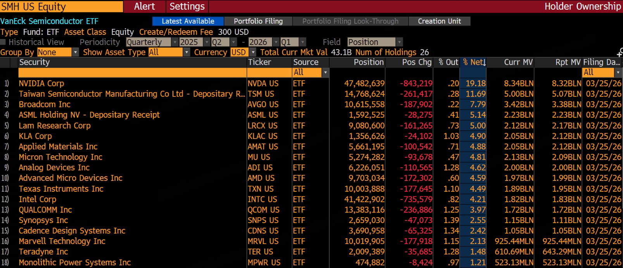The height and width of the screenshot is (268, 623).
Task: Click the Ticker filter field
Action: tap(269, 72)
